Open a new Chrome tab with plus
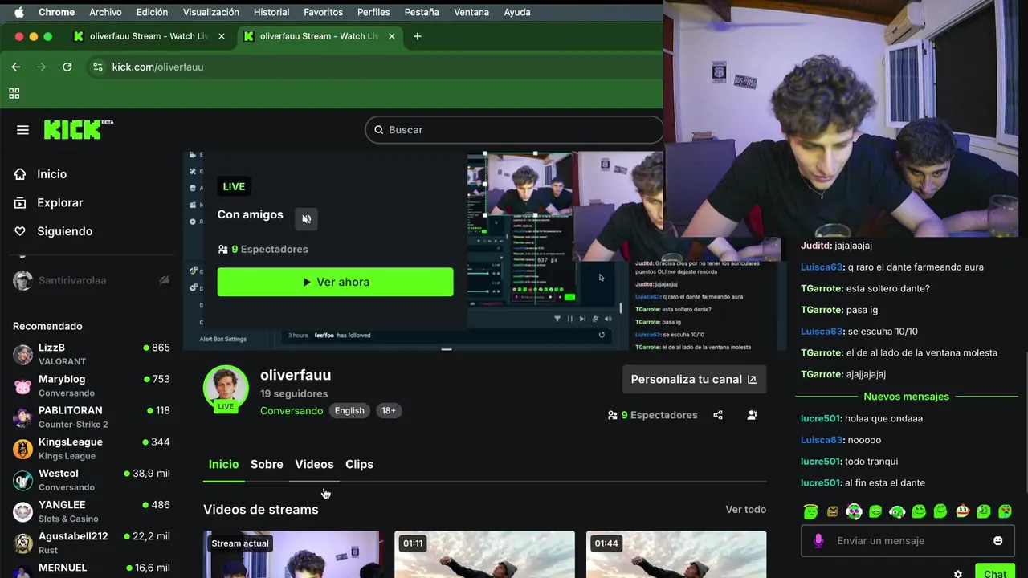The width and height of the screenshot is (1028, 578). pyautogui.click(x=417, y=36)
